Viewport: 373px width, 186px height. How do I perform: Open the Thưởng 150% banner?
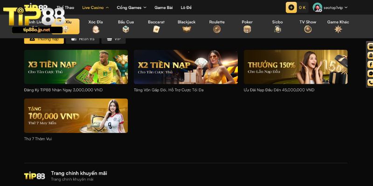click(x=296, y=67)
